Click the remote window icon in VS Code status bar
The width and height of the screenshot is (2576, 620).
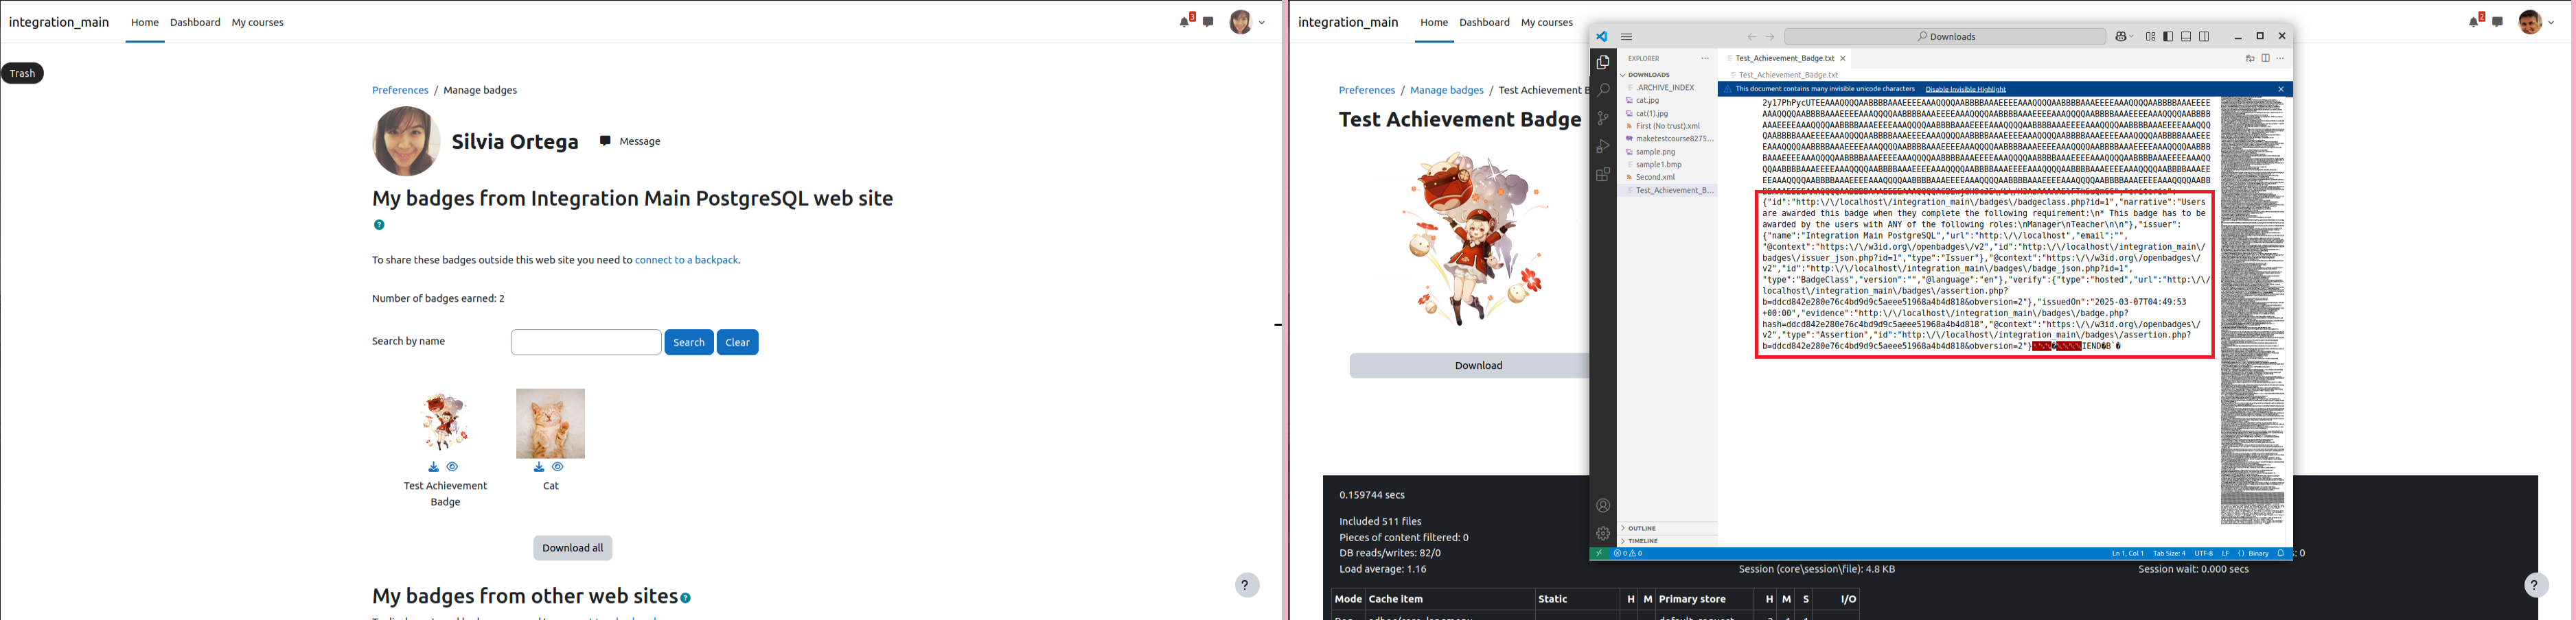tap(1599, 553)
